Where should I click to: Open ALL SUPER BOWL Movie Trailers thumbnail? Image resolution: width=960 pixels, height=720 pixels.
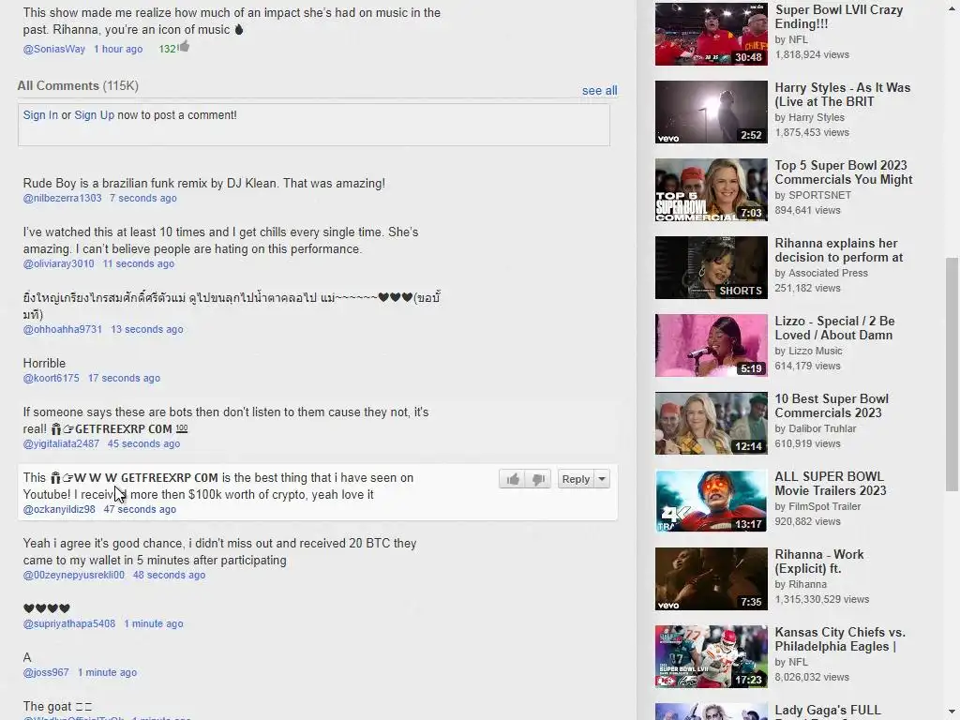point(711,501)
